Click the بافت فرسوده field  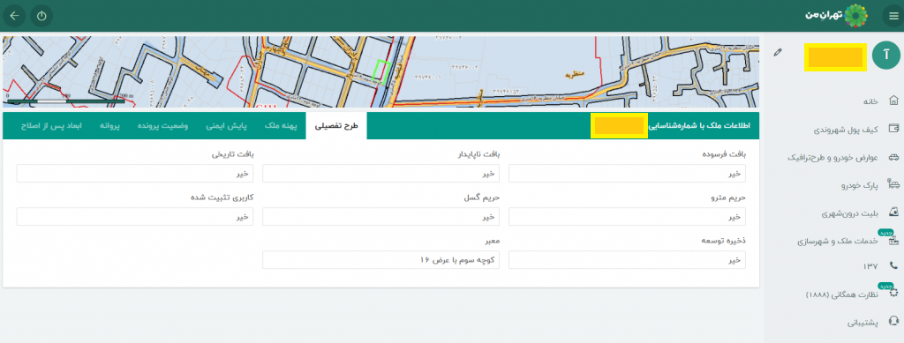[627, 173]
